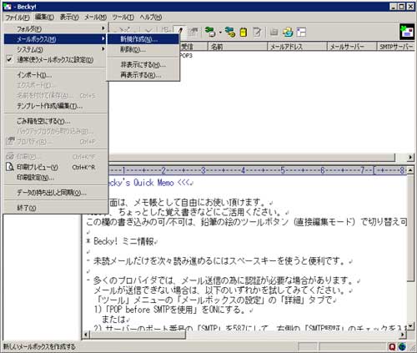Click the checkmark of 通常使うメールボックスに設定
Image resolution: width=417 pixels, height=353 pixels.
coord(9,59)
